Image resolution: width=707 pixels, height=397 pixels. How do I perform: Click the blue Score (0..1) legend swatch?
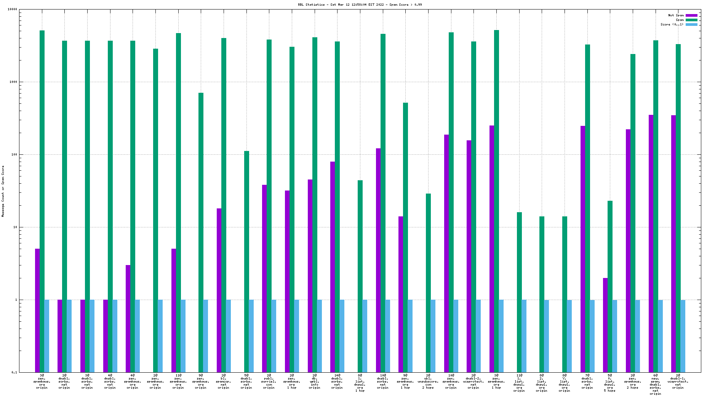click(691, 25)
